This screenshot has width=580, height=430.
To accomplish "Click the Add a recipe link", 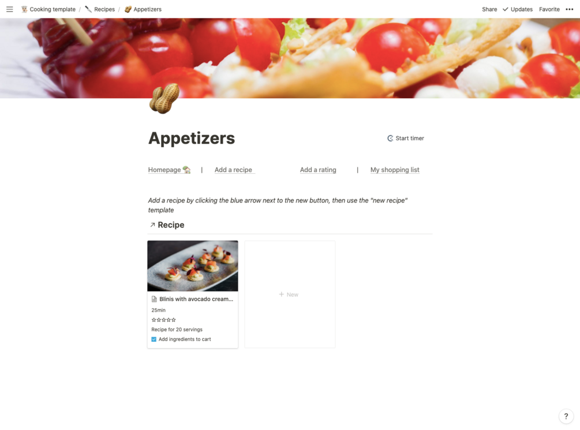I will (x=233, y=170).
